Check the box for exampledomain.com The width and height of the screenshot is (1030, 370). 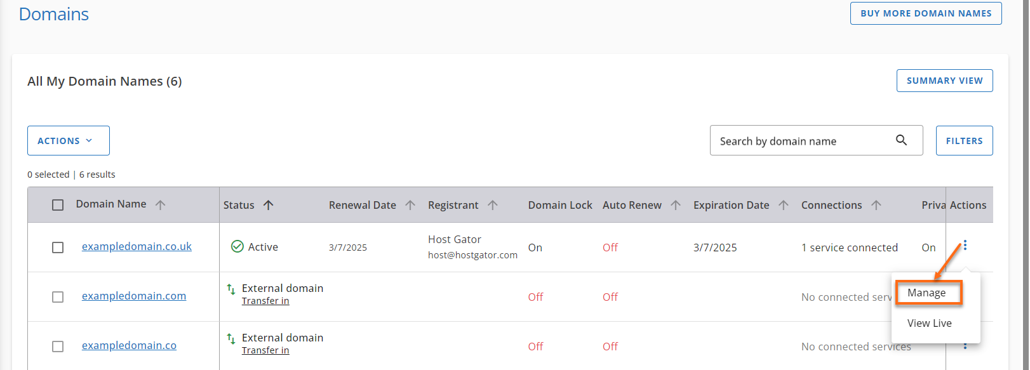(x=58, y=296)
